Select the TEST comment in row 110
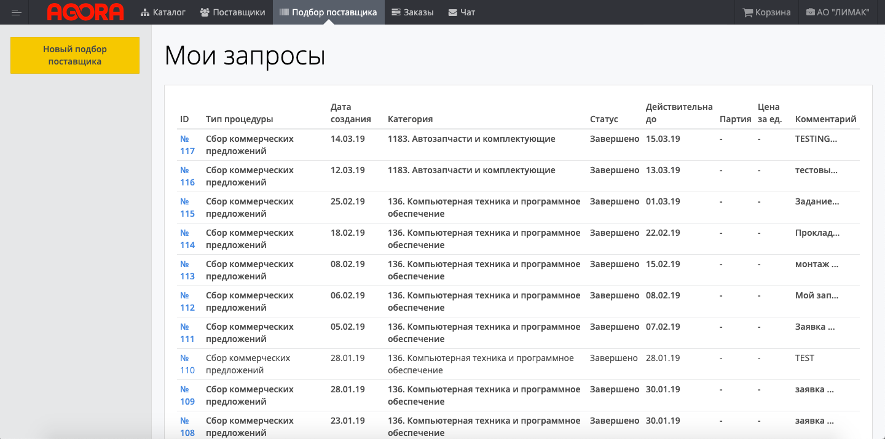Image resolution: width=885 pixels, height=439 pixels. pyautogui.click(x=804, y=358)
